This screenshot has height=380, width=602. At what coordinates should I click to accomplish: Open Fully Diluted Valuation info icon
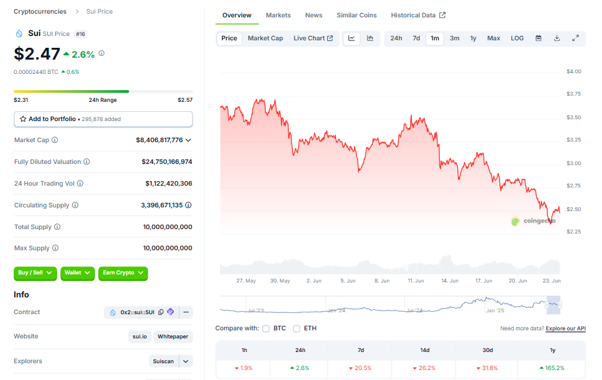pyautogui.click(x=87, y=162)
